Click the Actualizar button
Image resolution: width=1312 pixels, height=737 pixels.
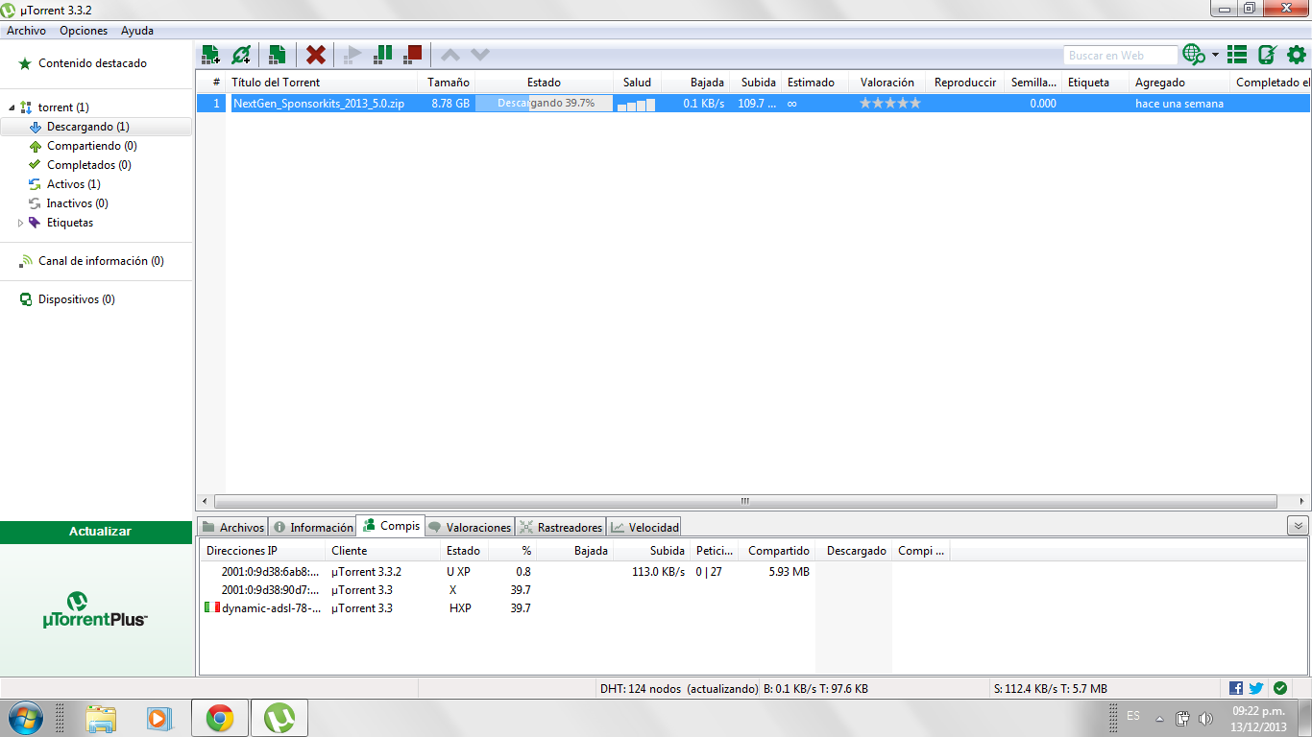coord(100,532)
